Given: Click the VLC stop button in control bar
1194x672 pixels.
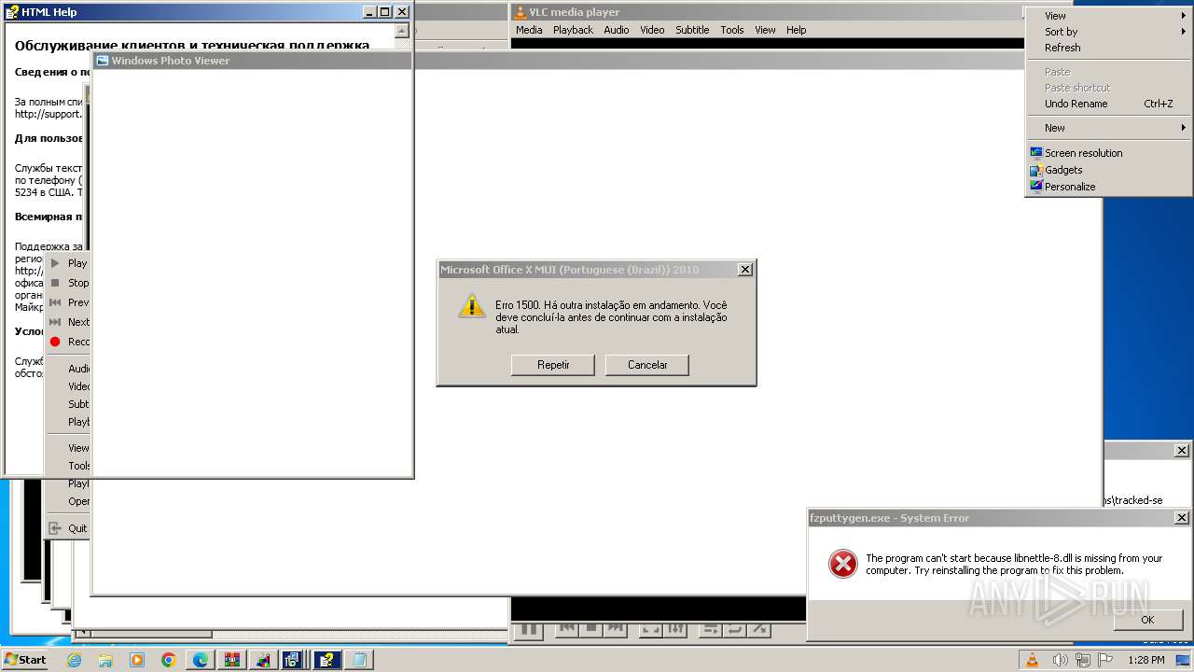Looking at the screenshot, I should click(590, 629).
